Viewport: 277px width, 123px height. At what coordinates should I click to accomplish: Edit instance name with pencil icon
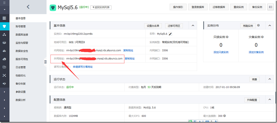pyautogui.click(x=170, y=34)
